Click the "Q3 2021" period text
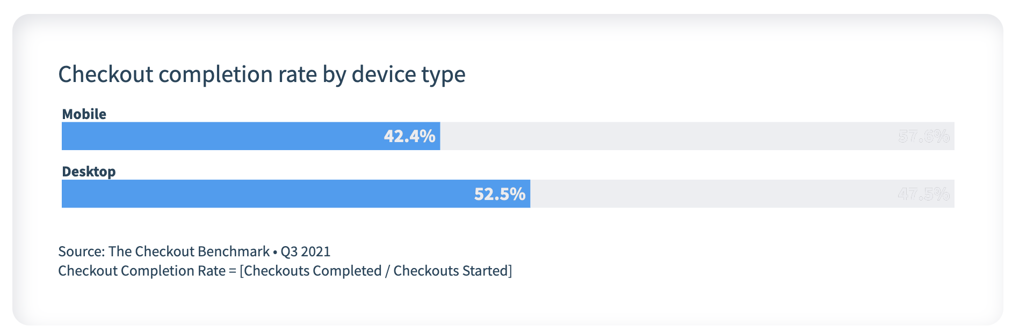Screen dimensions: 1012x326 point(306,251)
